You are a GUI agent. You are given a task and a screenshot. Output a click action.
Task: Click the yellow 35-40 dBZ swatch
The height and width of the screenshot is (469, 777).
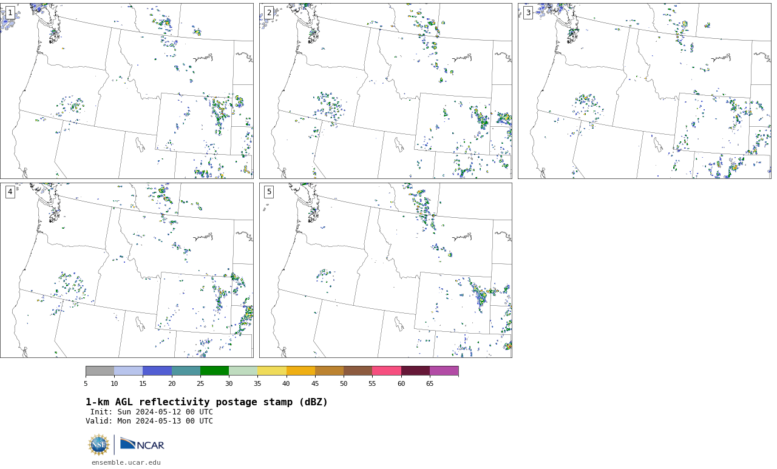coord(272,371)
